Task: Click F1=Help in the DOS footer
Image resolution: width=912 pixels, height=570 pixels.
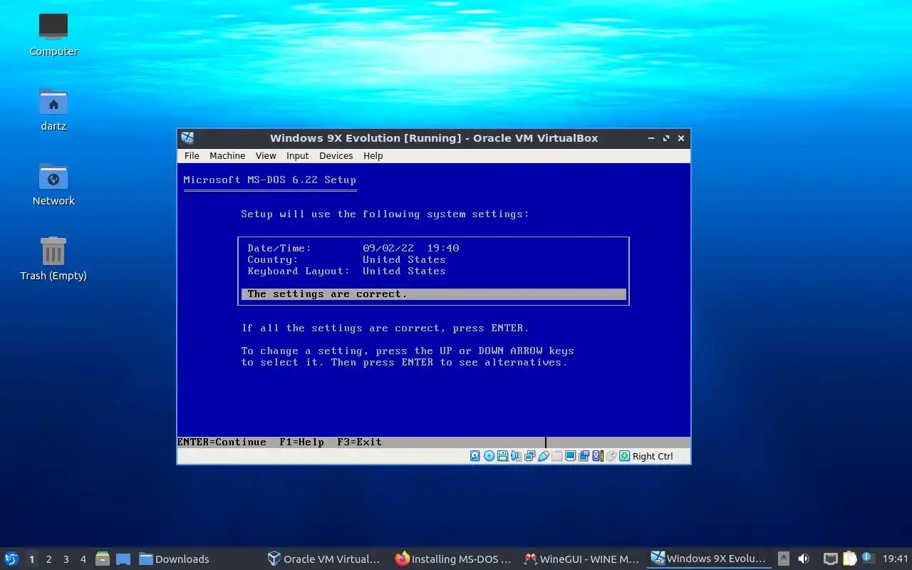Action: pos(301,442)
